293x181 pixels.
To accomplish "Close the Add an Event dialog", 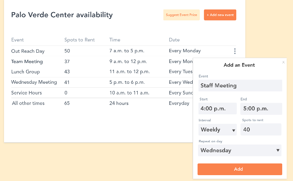I will click(283, 62).
